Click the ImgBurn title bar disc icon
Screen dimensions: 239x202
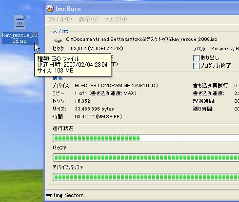(50, 8)
